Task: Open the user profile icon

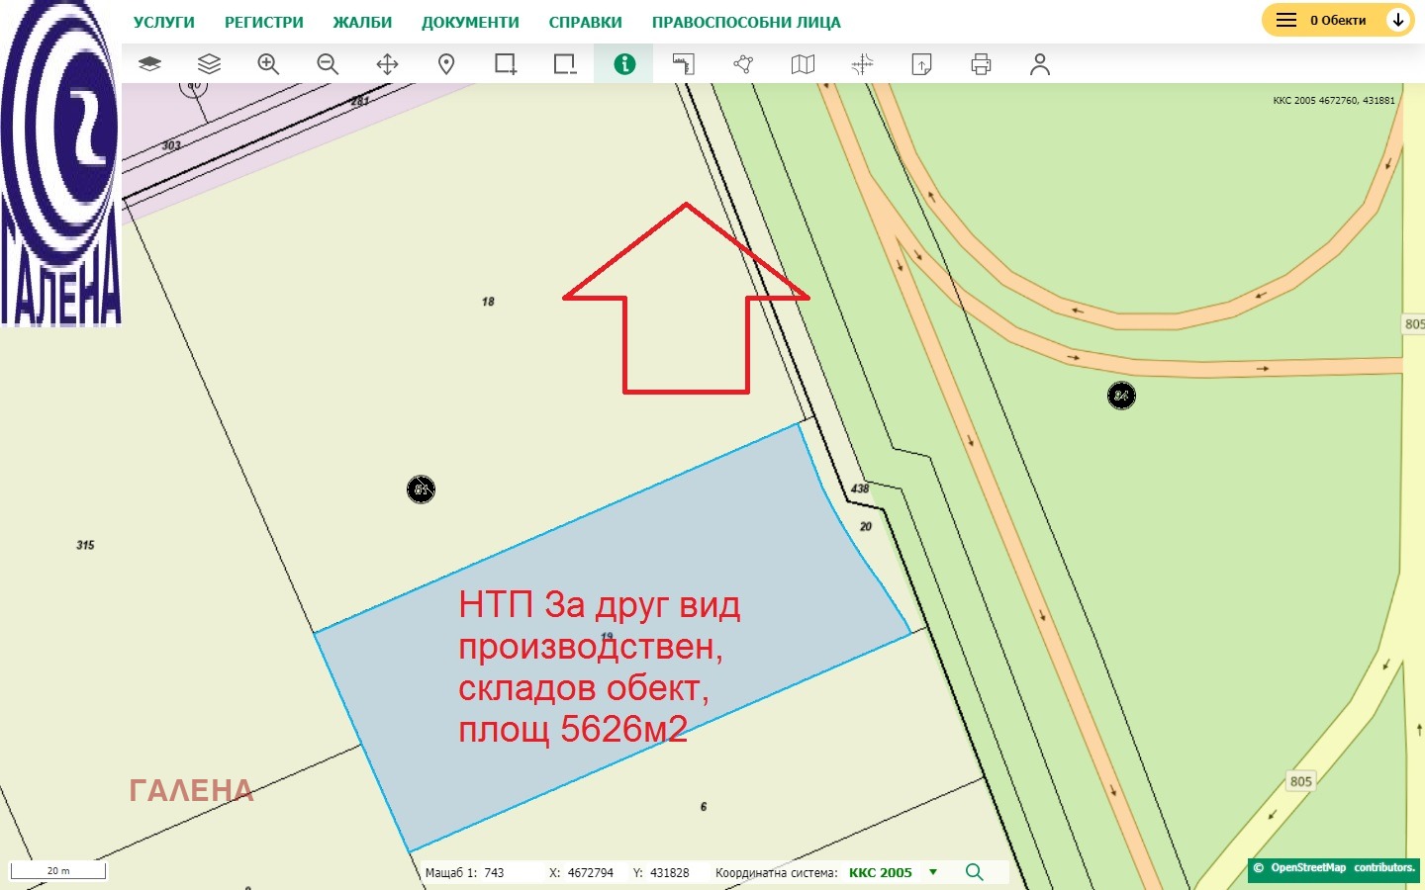Action: [1039, 64]
